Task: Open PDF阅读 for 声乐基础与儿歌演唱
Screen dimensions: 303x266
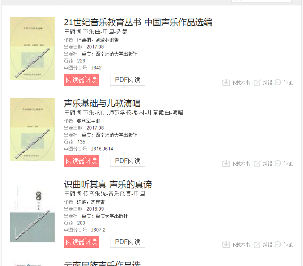Action: pos(127,161)
